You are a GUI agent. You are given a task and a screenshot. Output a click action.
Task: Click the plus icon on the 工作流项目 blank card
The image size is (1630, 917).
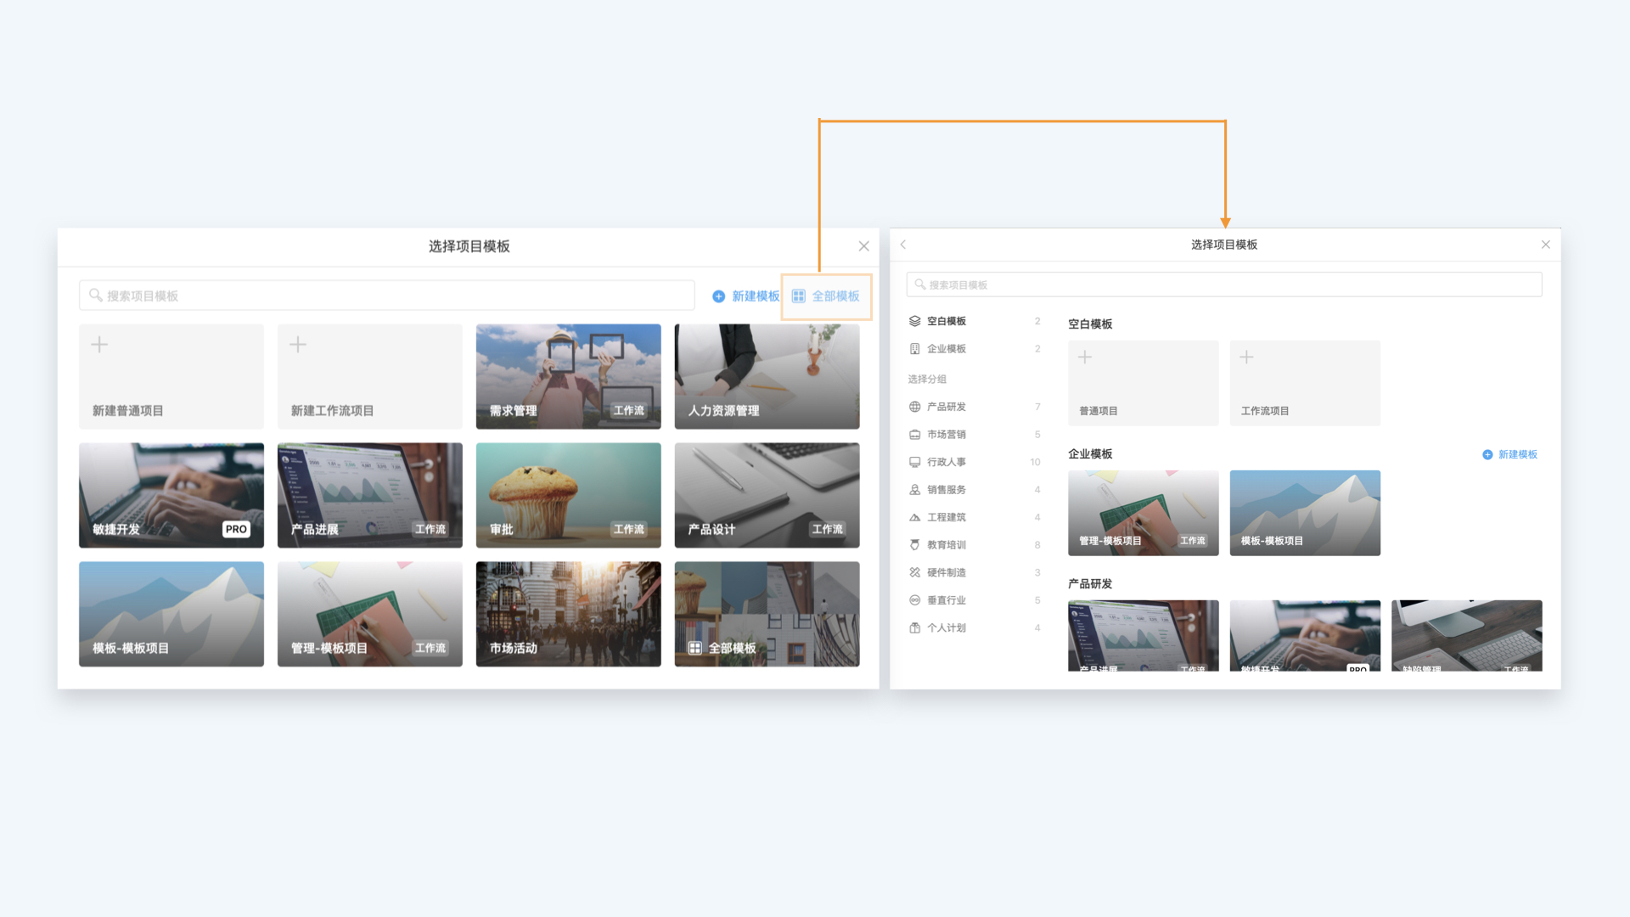tap(1246, 357)
